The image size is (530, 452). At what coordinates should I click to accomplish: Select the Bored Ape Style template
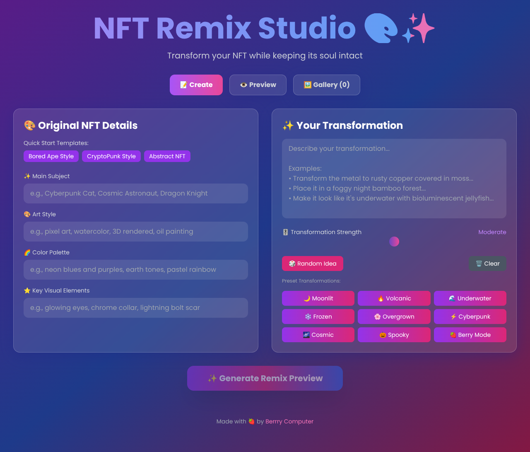click(51, 156)
